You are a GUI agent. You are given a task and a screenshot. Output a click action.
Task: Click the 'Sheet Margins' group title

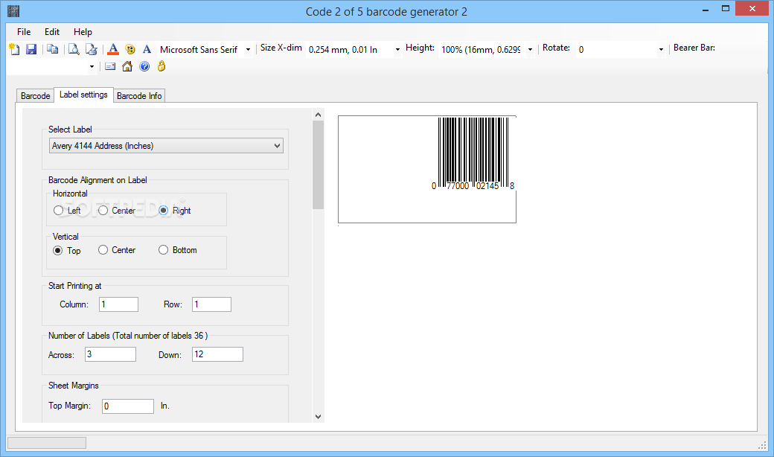tap(74, 386)
